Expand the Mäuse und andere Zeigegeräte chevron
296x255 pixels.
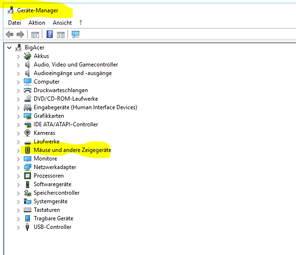pyautogui.click(x=19, y=151)
